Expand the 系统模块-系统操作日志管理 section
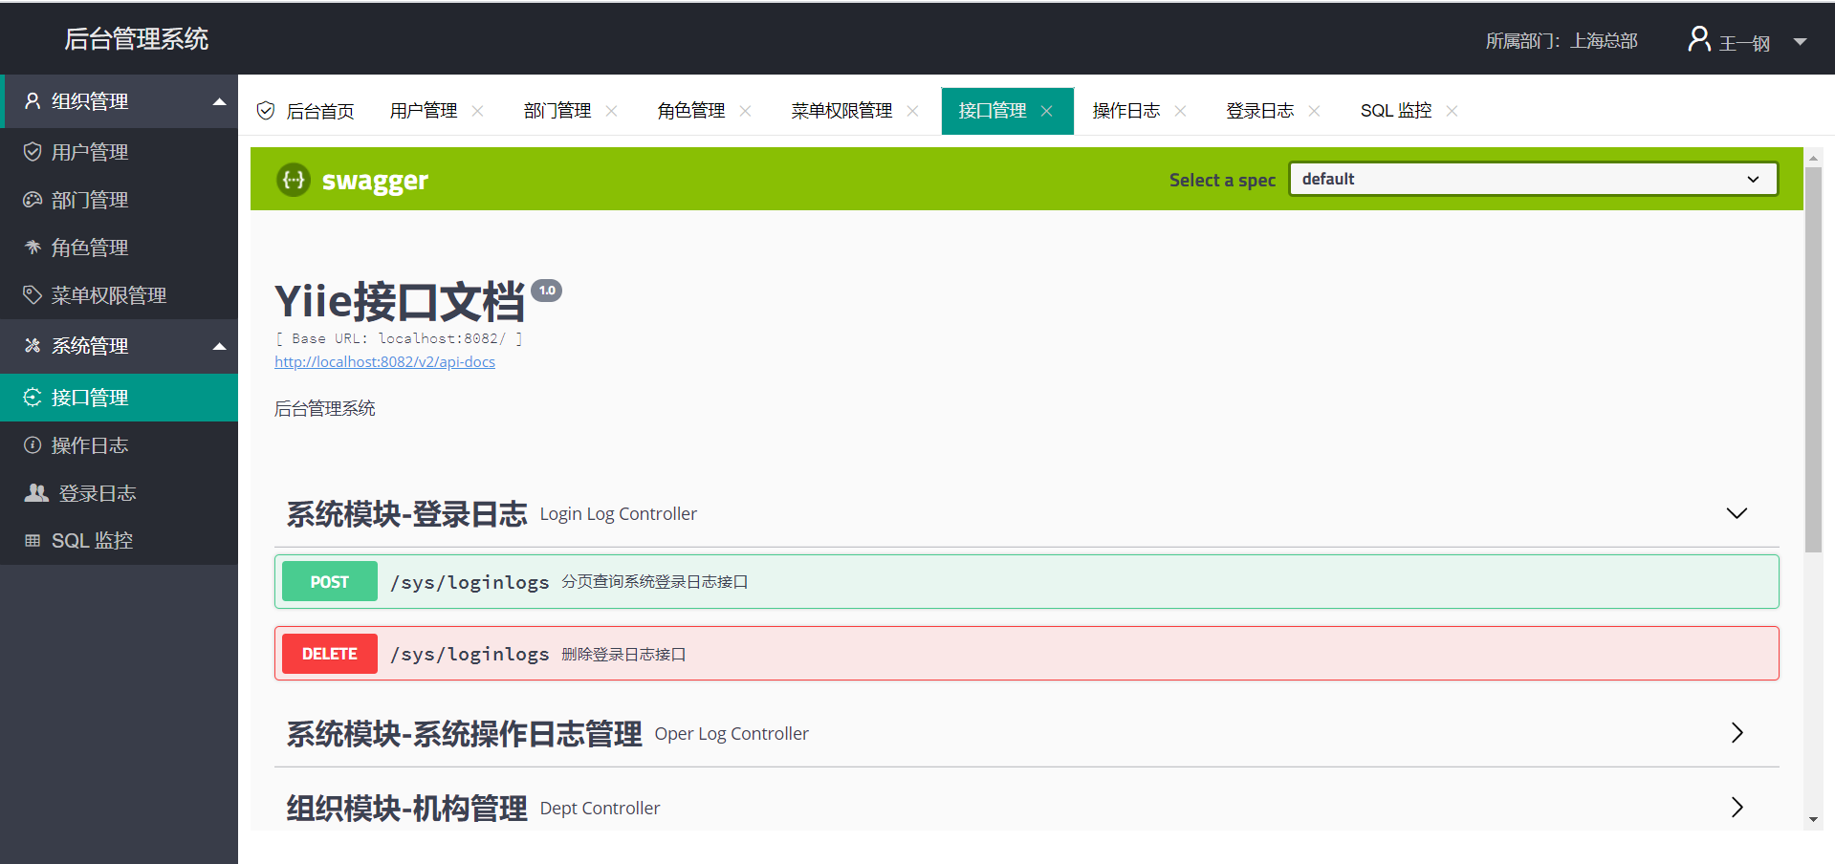Viewport: 1835px width, 864px height. (x=1737, y=733)
